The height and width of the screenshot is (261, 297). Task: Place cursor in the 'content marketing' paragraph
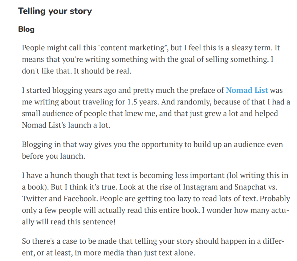click(151, 59)
